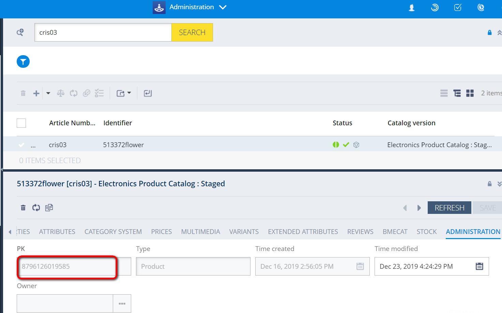Open the ATTRIBUTES tab
Image resolution: width=502 pixels, height=313 pixels.
coord(57,232)
